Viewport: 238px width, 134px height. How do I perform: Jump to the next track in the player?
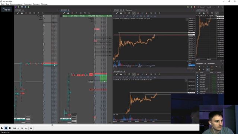click(x=26, y=128)
